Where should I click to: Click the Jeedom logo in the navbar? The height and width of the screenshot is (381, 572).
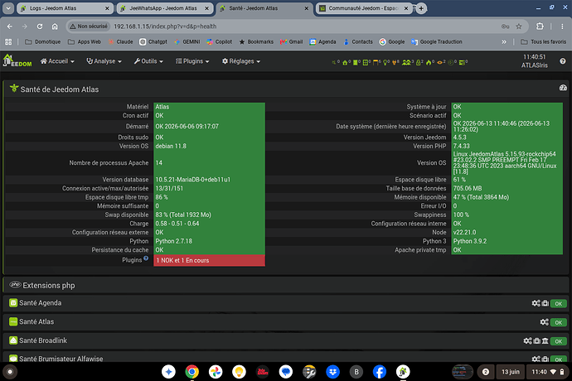(x=17, y=60)
